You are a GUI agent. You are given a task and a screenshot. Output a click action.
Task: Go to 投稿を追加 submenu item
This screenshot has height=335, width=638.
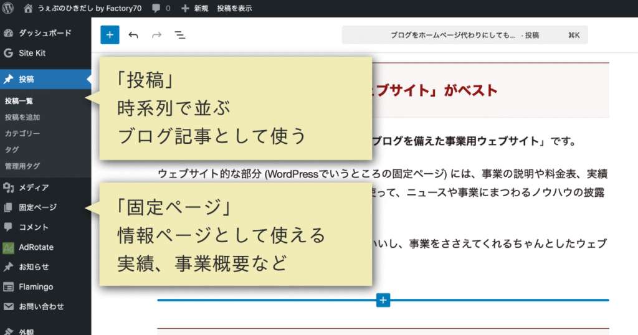tap(22, 117)
